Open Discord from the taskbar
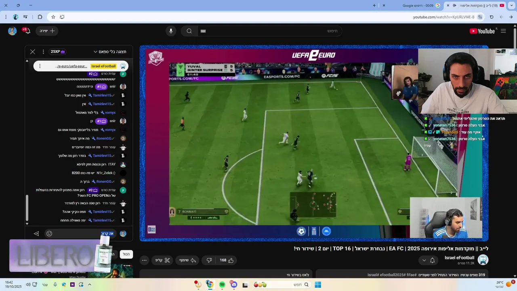The width and height of the screenshot is (517, 291). tap(234, 285)
